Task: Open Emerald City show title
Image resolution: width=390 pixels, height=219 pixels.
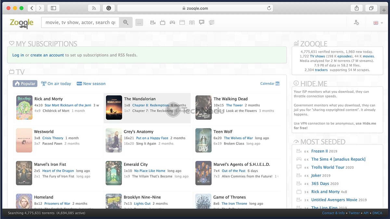Action: click(x=136, y=164)
